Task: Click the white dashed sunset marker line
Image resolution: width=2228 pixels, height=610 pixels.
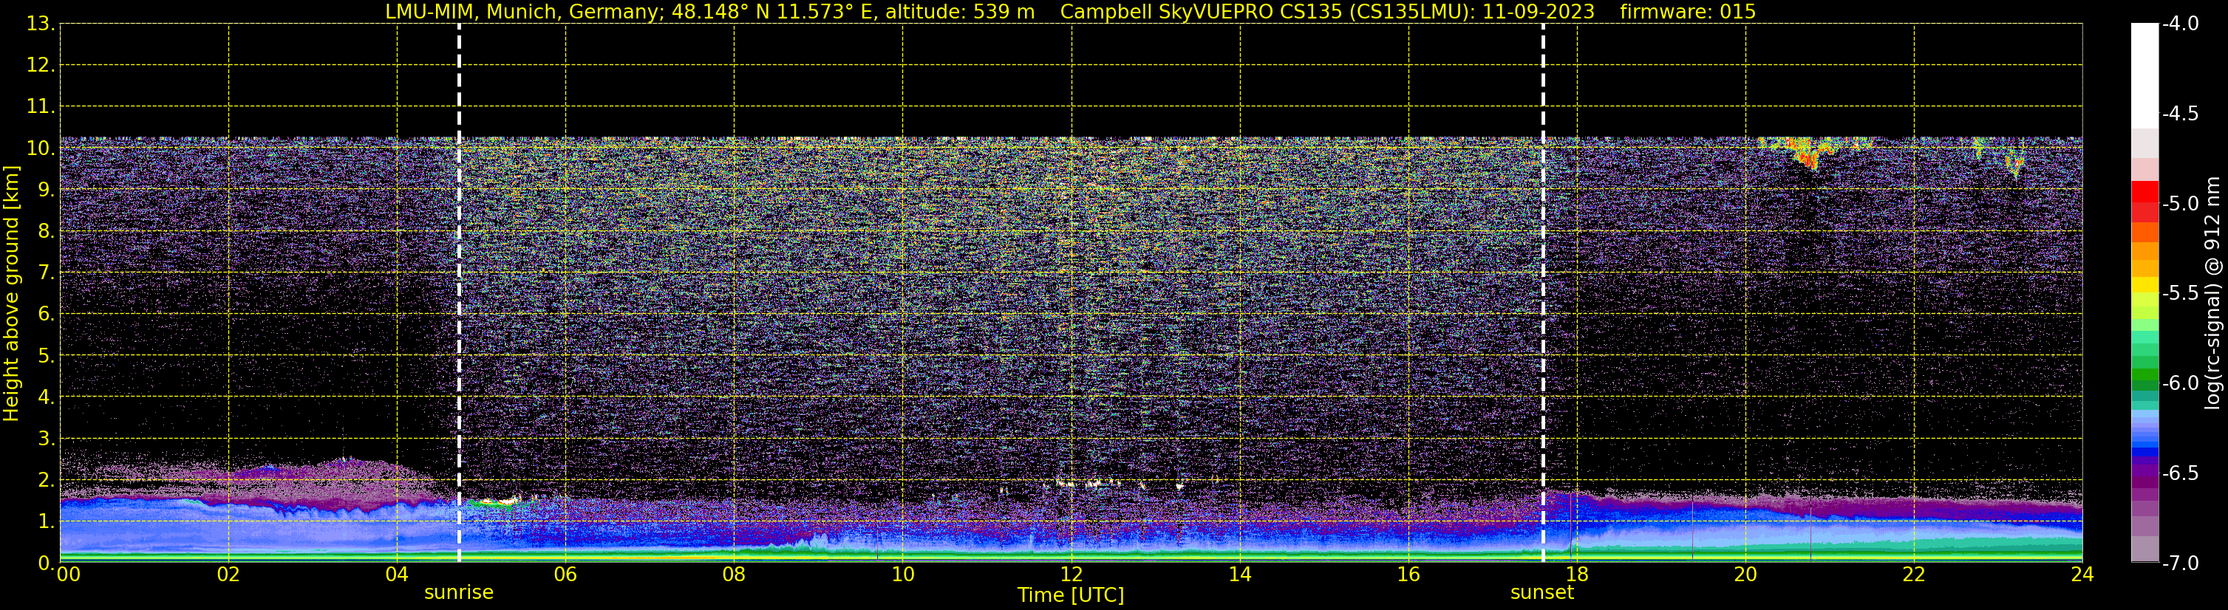Action: point(1543,293)
